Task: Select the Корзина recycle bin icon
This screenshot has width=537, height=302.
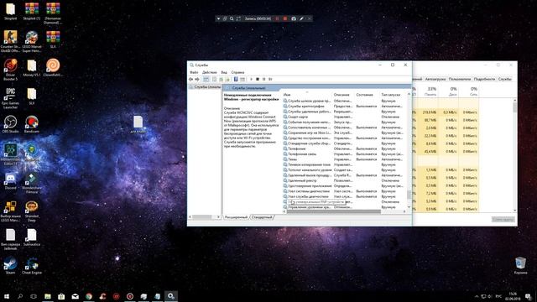Action: click(x=520, y=266)
